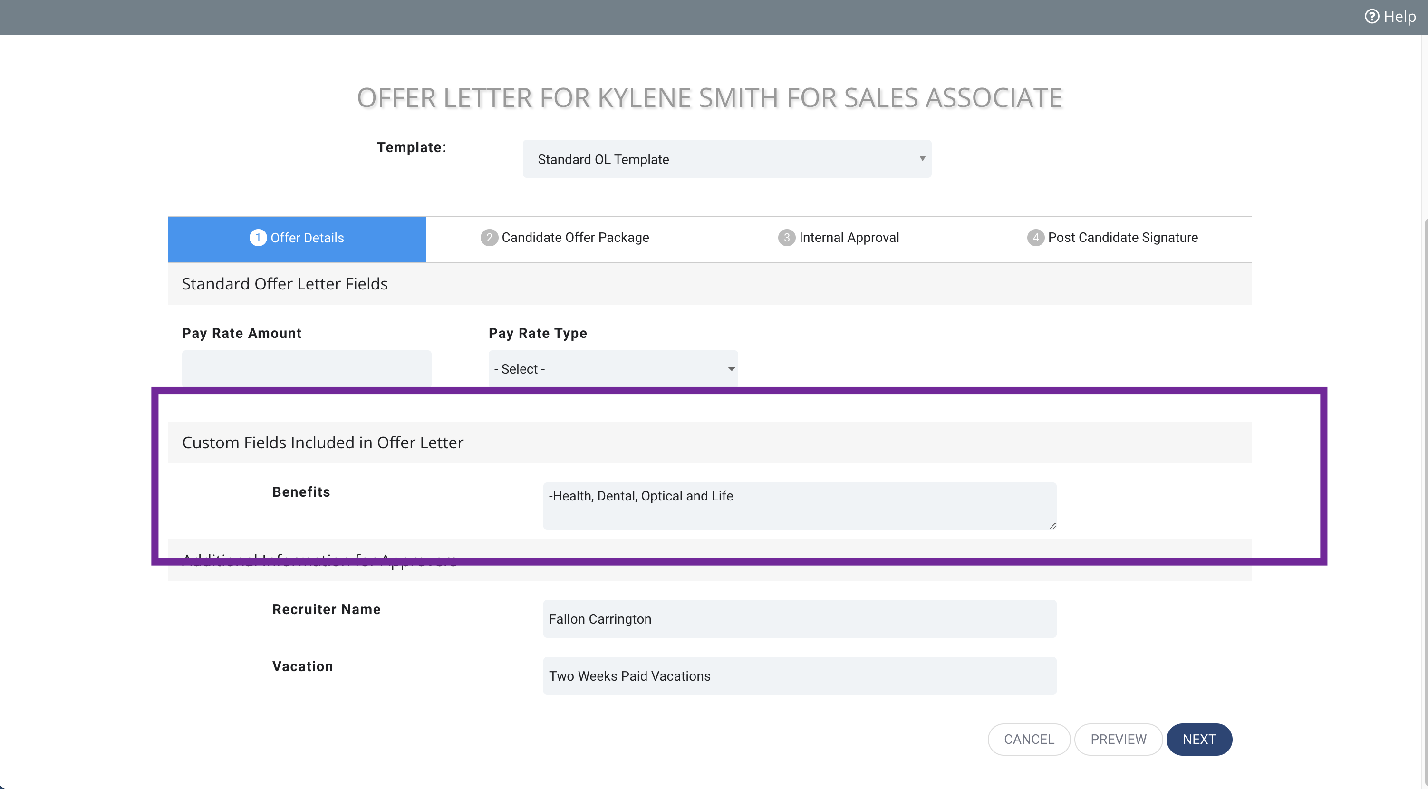
Task: Click the Pay Rate Type label
Action: click(538, 333)
